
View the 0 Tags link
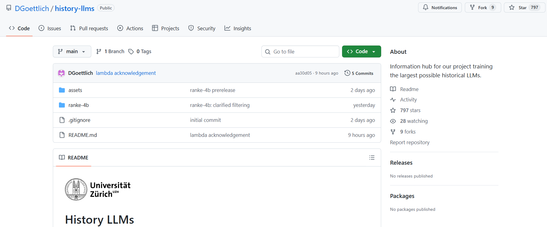140,52
